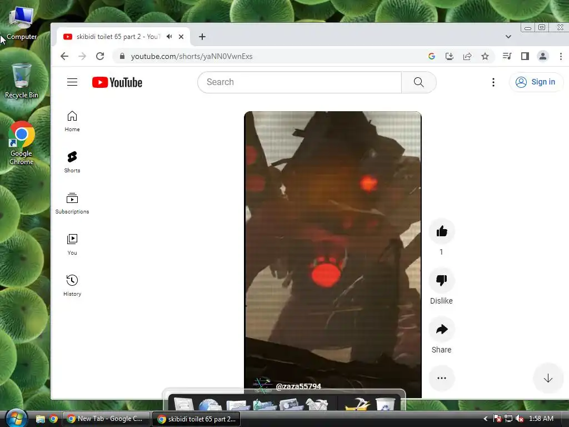Go to the next Short with down arrow
The image size is (569, 427).
[548, 378]
